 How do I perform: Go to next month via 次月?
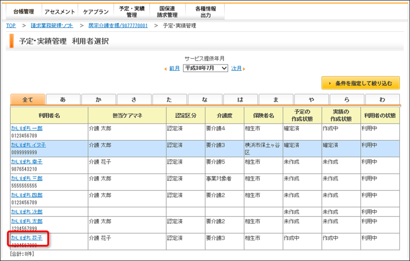[237, 68]
